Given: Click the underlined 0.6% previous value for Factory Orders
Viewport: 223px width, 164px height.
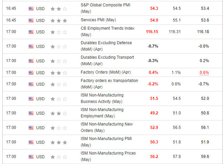Looking at the screenshot, I should tap(204, 73).
